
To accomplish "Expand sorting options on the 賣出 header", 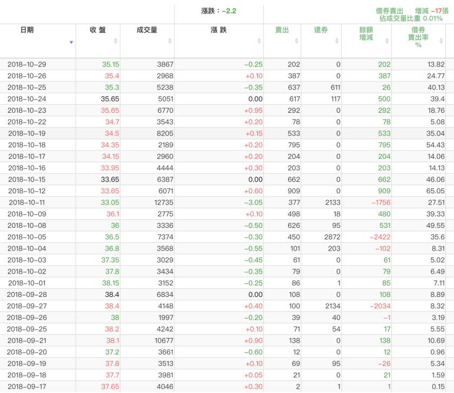I will pyautogui.click(x=296, y=40).
